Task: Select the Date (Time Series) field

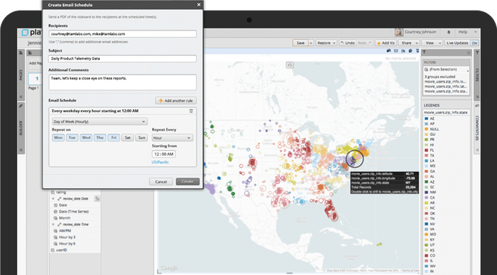Action: click(x=74, y=212)
